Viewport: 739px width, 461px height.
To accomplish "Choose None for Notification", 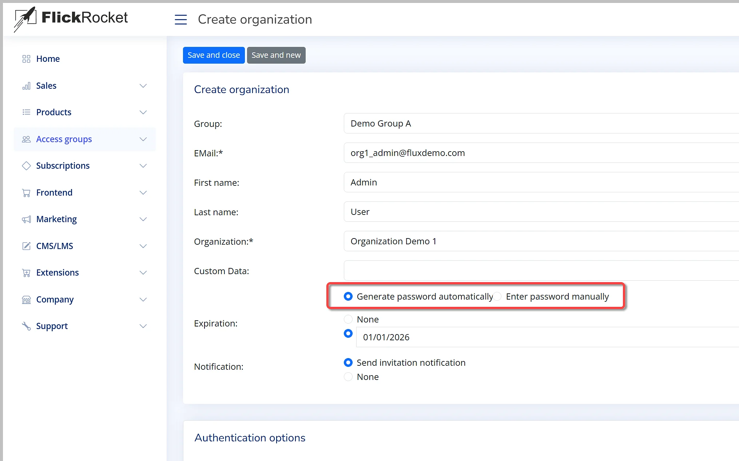I will coord(348,377).
